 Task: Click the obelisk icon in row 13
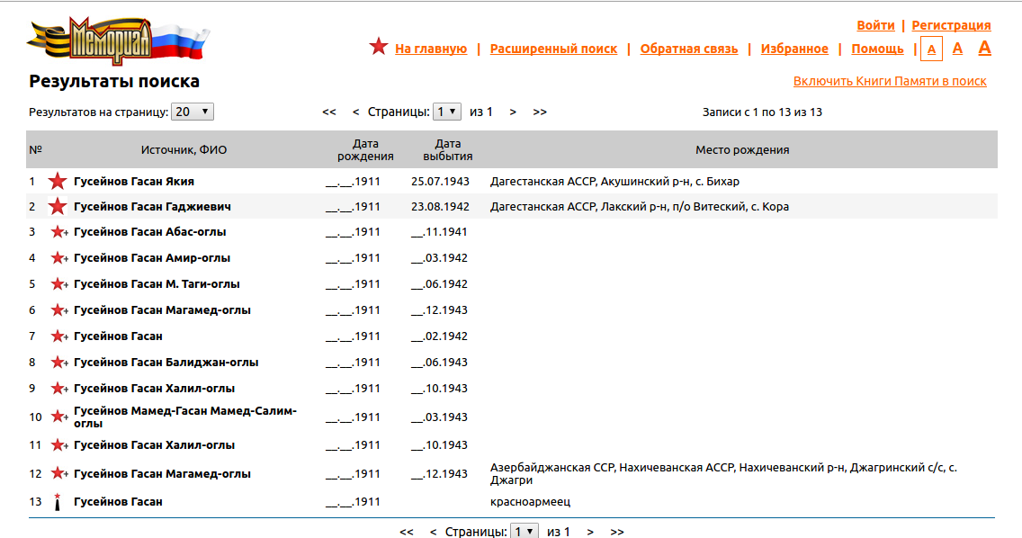coord(58,502)
